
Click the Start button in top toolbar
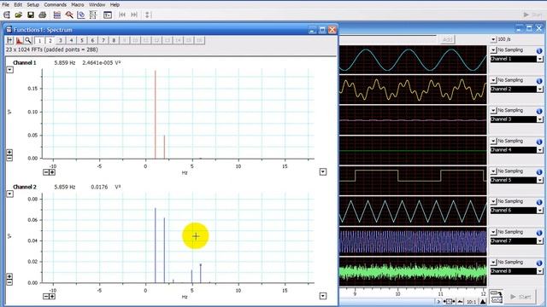pos(532,14)
